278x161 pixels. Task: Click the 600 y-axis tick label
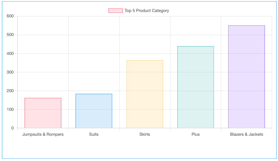pyautogui.click(x=10, y=16)
